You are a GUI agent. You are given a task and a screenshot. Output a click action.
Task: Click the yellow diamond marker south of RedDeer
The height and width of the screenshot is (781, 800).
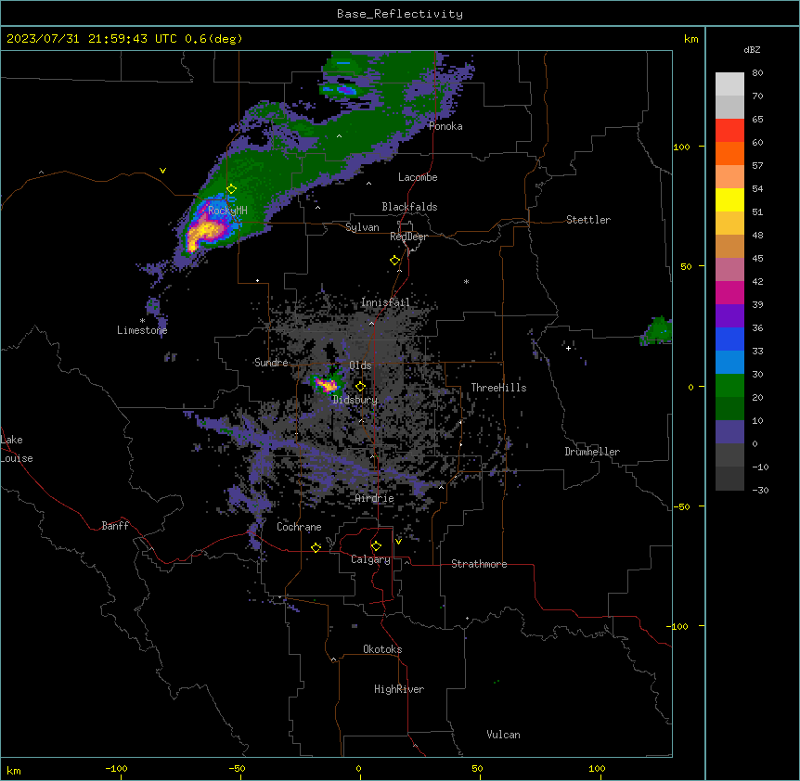395,261
